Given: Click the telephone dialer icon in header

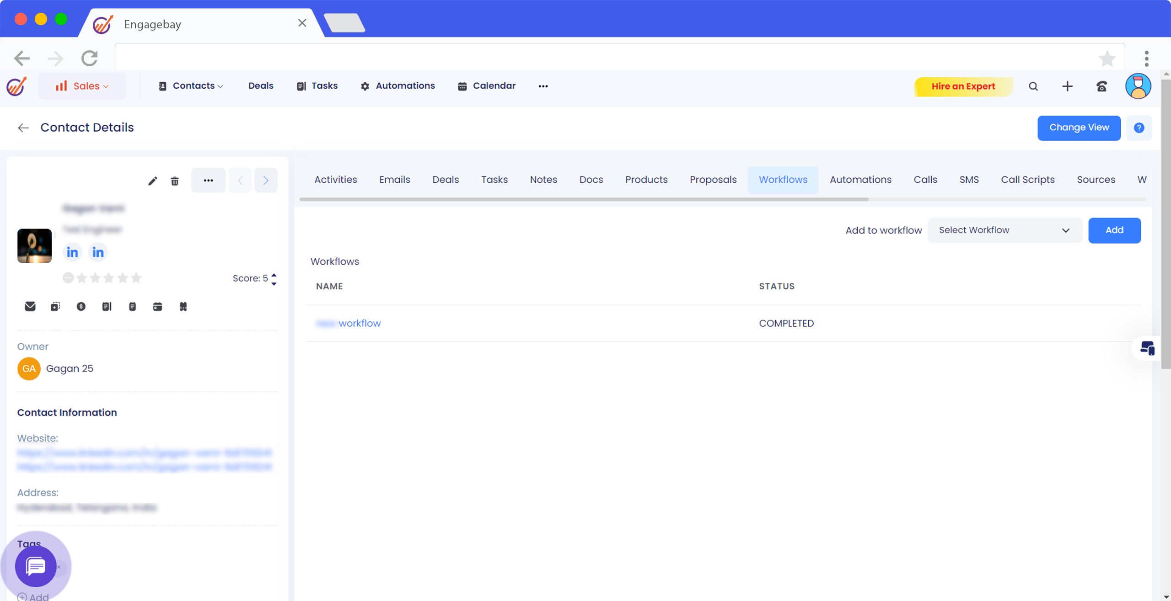Looking at the screenshot, I should coord(1101,86).
